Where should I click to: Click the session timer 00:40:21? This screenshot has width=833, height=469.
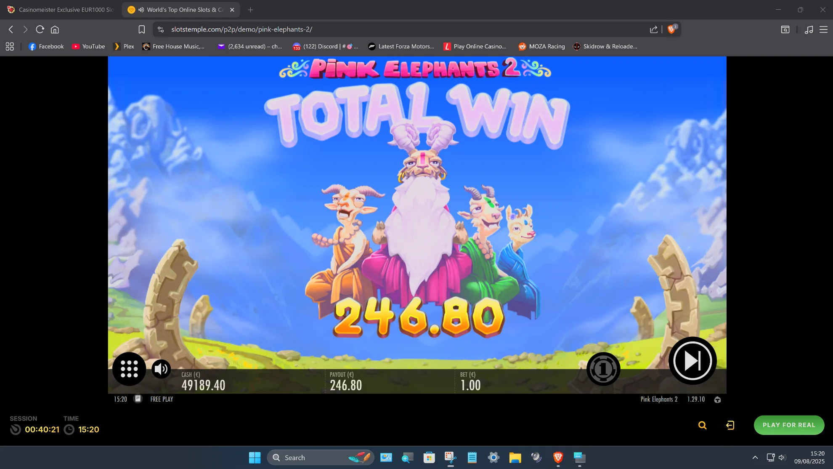pyautogui.click(x=42, y=429)
